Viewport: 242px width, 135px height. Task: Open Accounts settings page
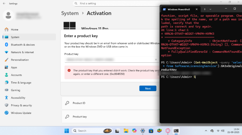(x=29, y=75)
